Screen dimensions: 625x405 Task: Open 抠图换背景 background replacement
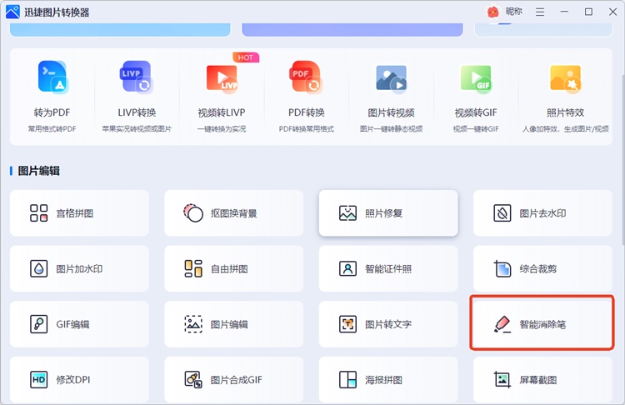pos(233,212)
